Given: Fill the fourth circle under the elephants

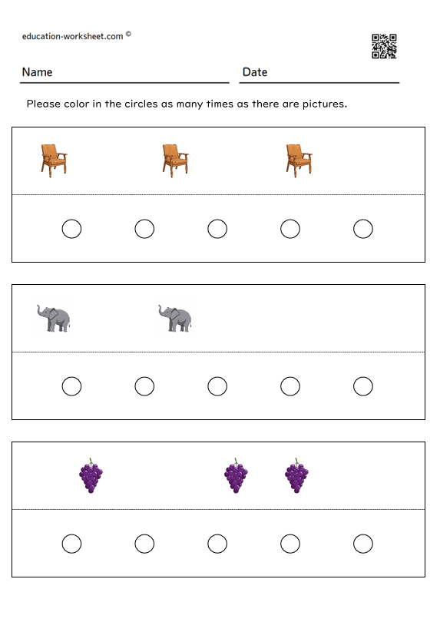Looking at the screenshot, I should click(290, 386).
